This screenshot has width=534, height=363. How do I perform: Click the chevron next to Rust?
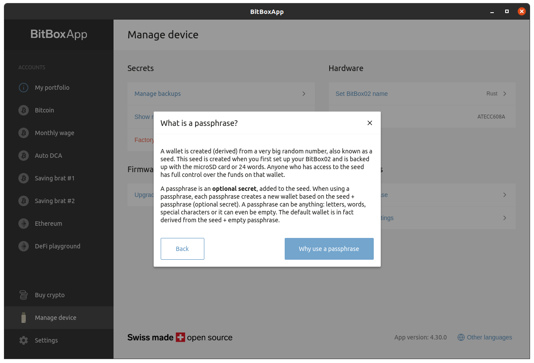(505, 94)
